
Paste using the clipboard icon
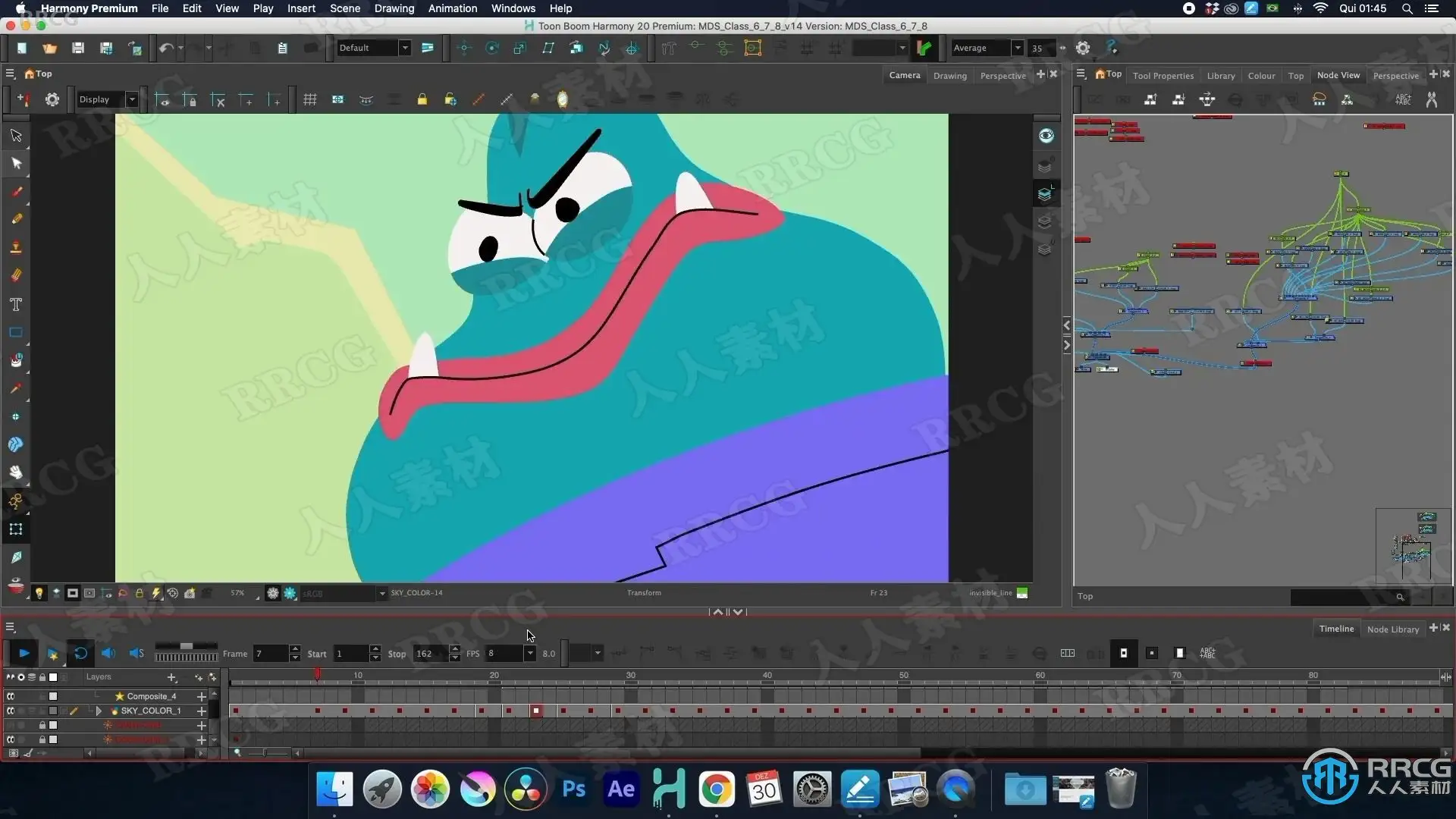pos(282,49)
